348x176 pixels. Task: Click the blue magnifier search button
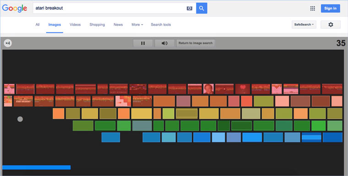tap(201, 8)
